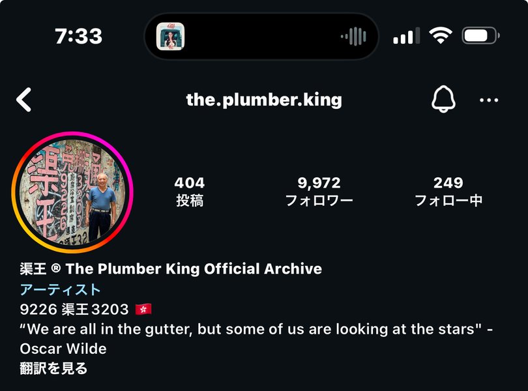Screen dimensions: 528x391
Task: Tap 翻訳を見る to see translation
Action: click(53, 368)
